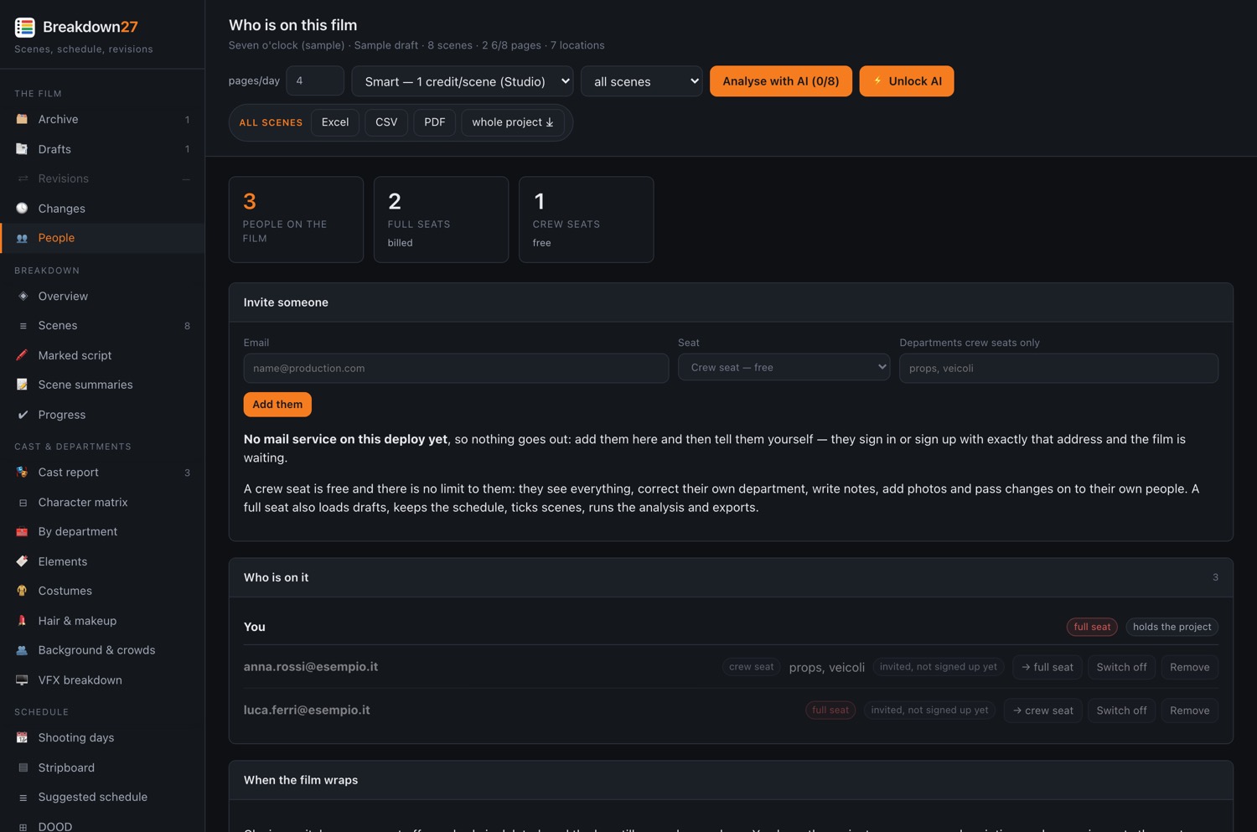Click the Unlock AI button
The height and width of the screenshot is (832, 1257).
(907, 81)
